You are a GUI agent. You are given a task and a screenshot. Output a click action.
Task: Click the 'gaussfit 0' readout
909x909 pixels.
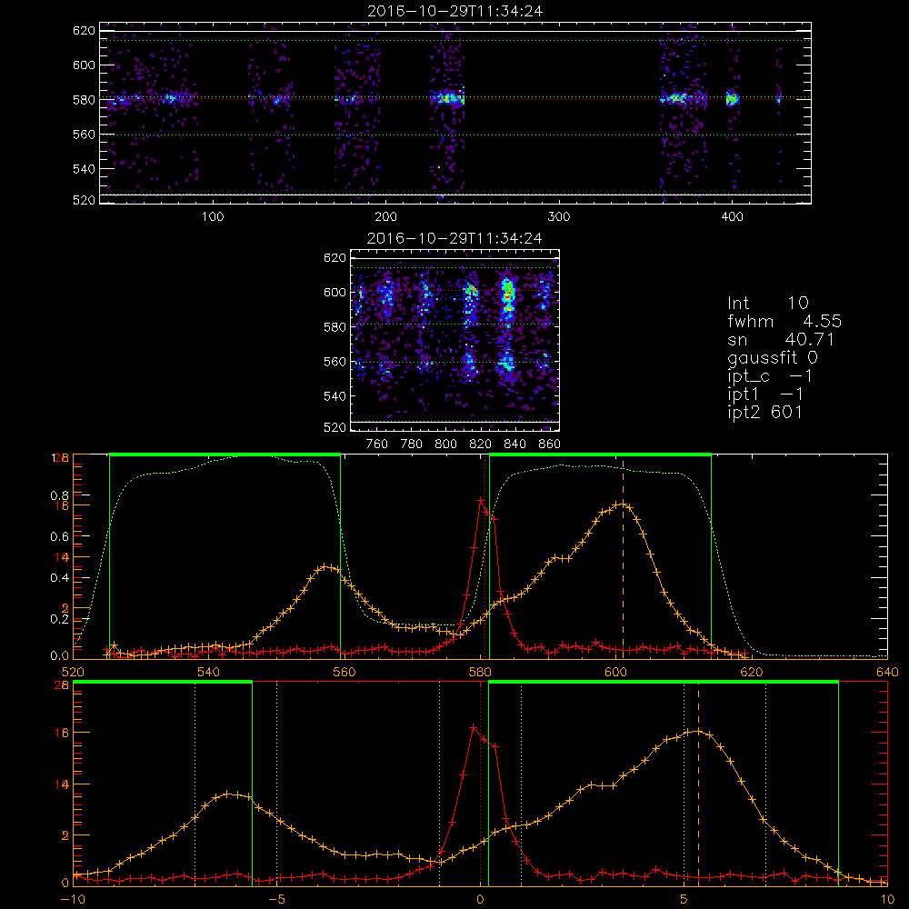tap(773, 357)
